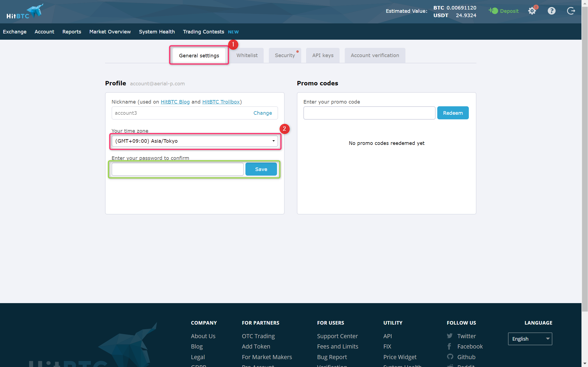Open Support Center link
The height and width of the screenshot is (367, 588).
tap(337, 336)
